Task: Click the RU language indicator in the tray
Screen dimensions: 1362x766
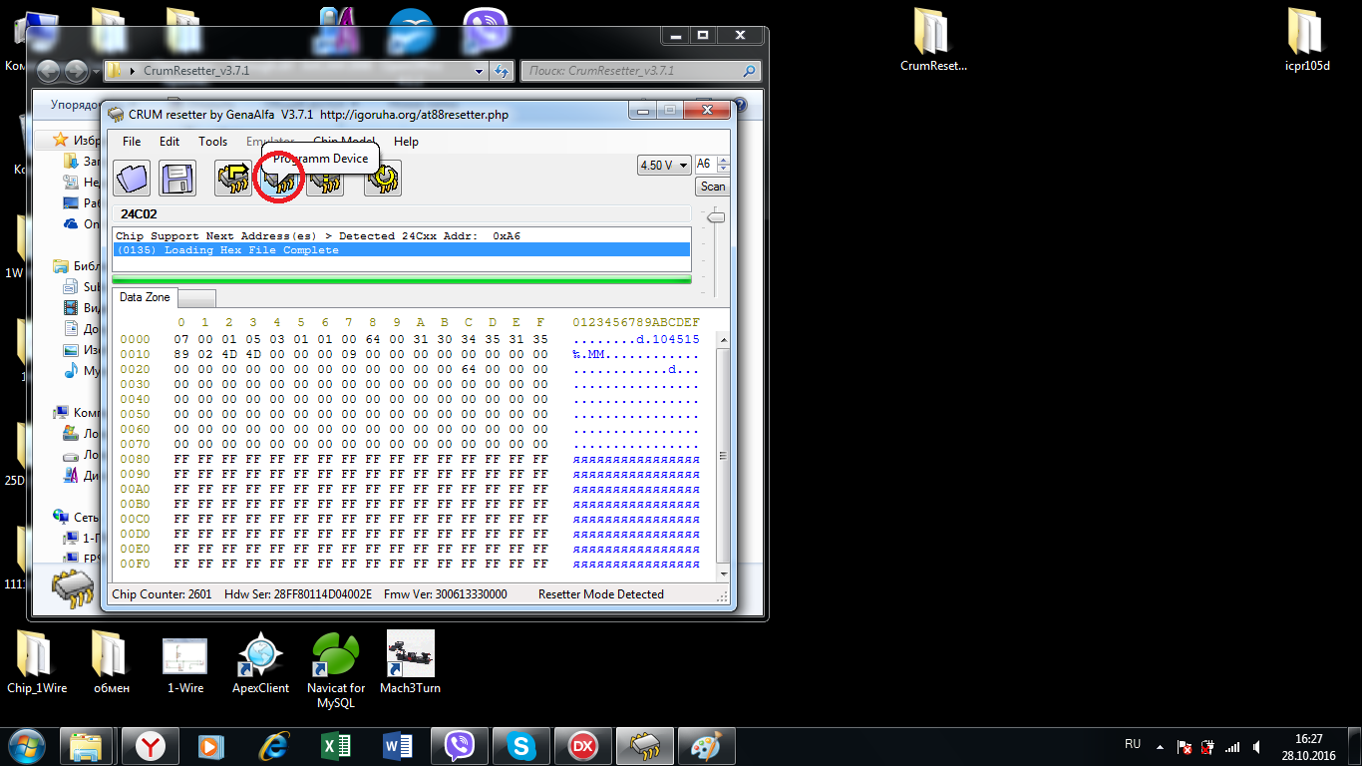Action: (x=1133, y=744)
